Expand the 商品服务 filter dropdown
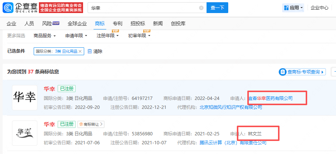This screenshot has width=336, height=154. (45, 36)
